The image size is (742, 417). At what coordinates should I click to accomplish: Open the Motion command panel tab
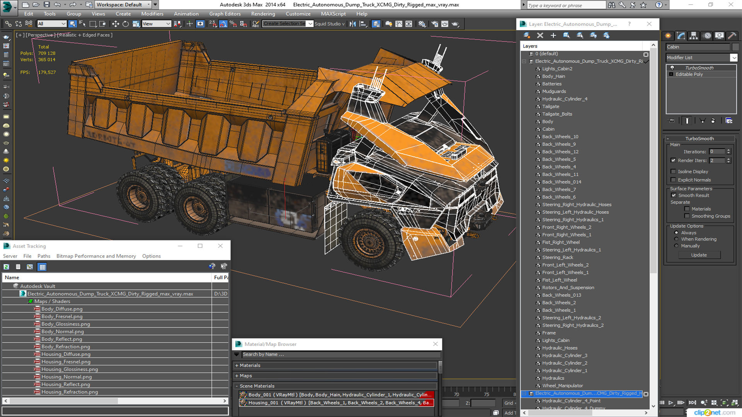pyautogui.click(x=707, y=36)
